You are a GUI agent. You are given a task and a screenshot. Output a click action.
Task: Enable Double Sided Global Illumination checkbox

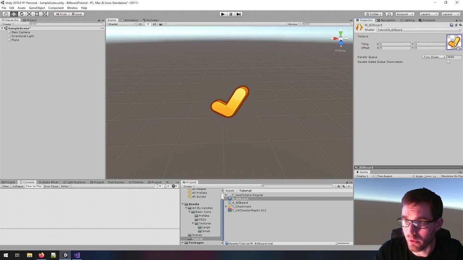(x=448, y=62)
